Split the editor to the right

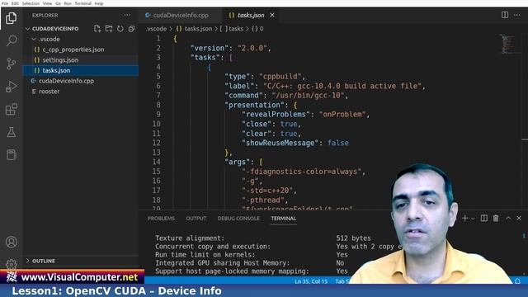coord(504,15)
